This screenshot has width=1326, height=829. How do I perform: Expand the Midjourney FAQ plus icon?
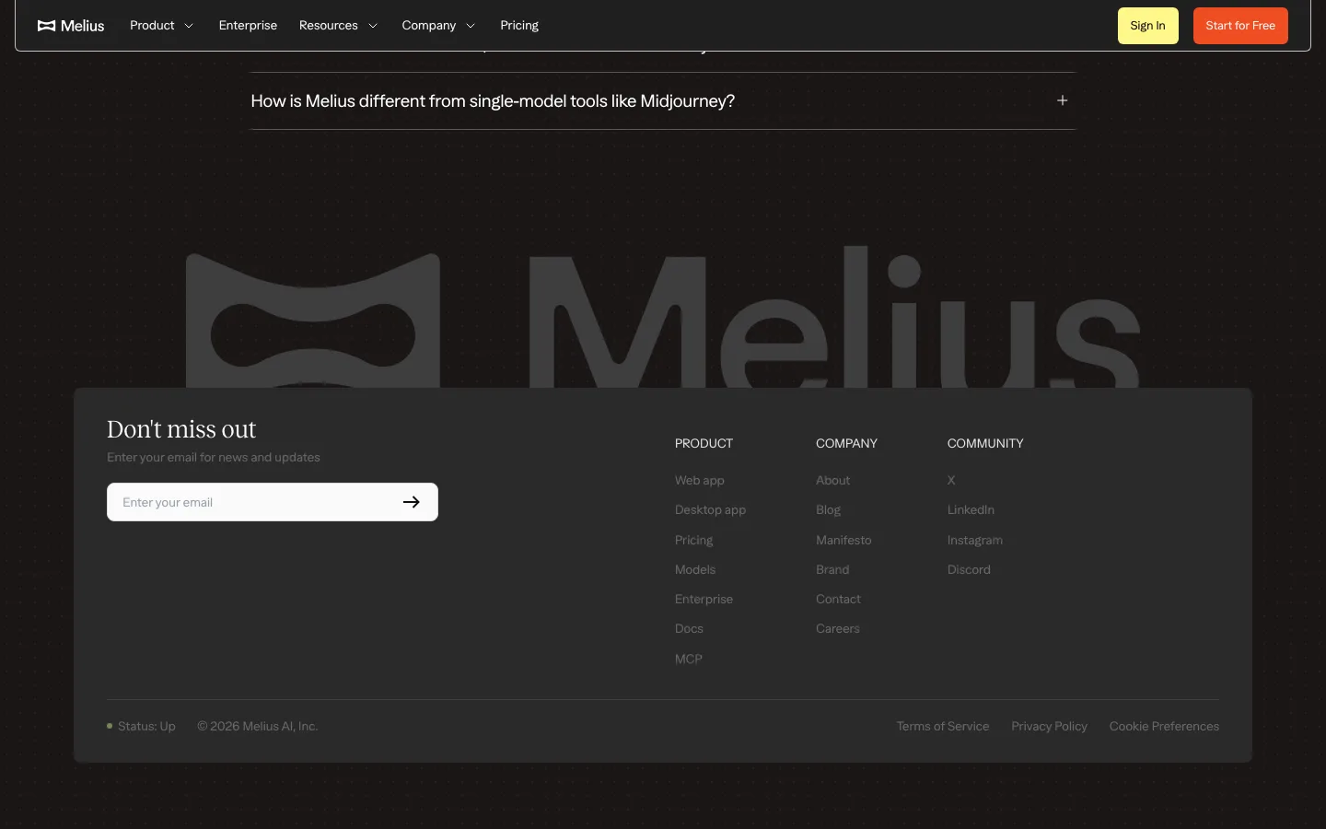pos(1062,100)
